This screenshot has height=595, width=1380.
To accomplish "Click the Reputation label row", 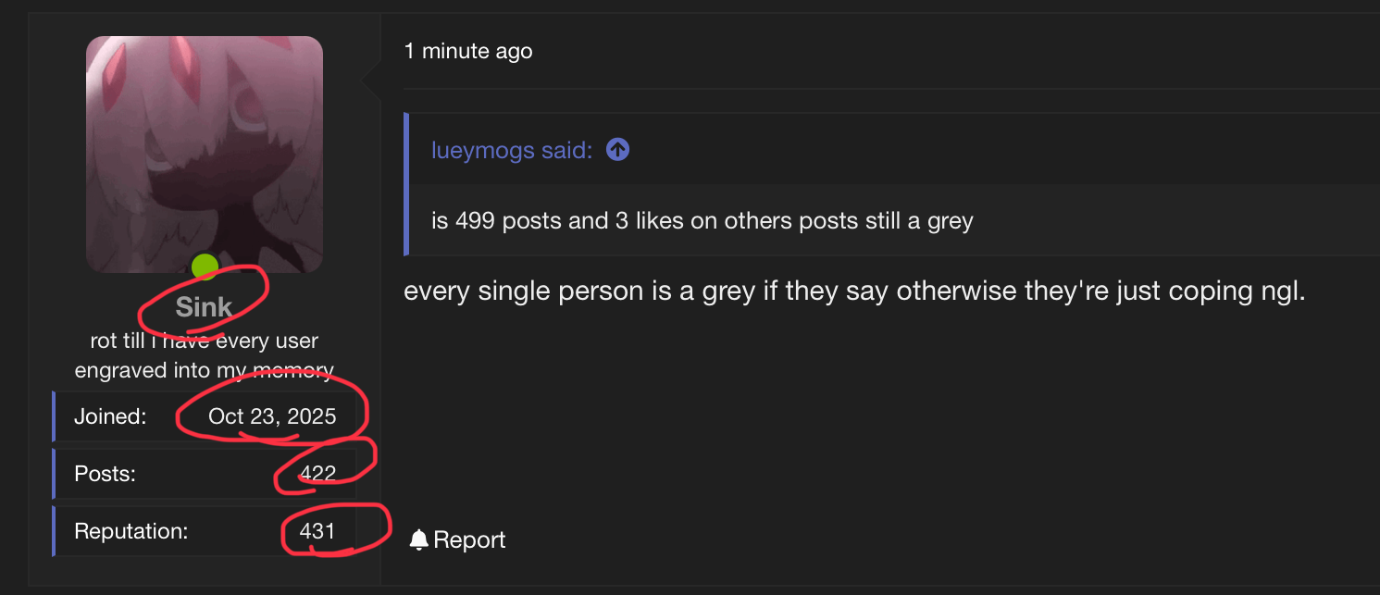I will (130, 530).
